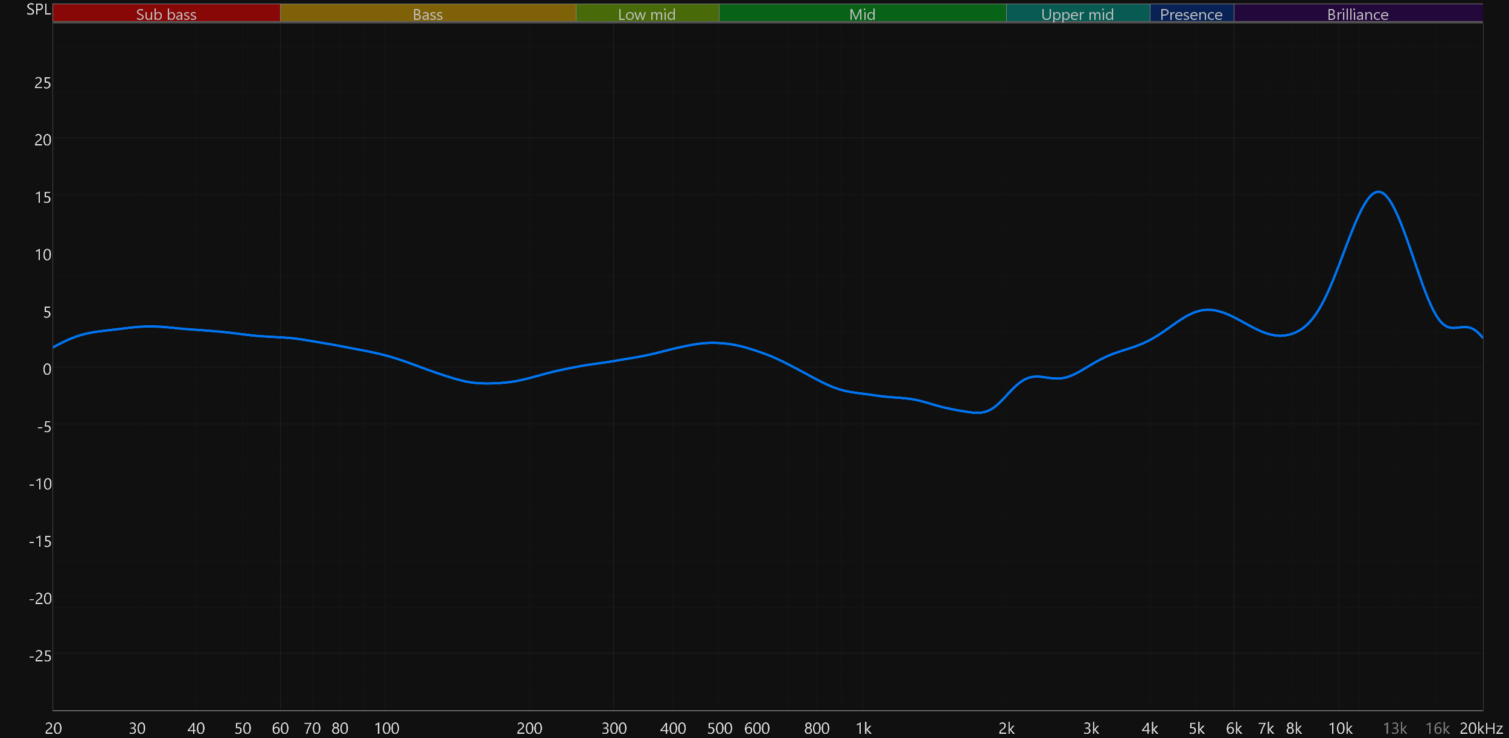
Task: Click the Brilliance band header
Action: (x=1357, y=14)
